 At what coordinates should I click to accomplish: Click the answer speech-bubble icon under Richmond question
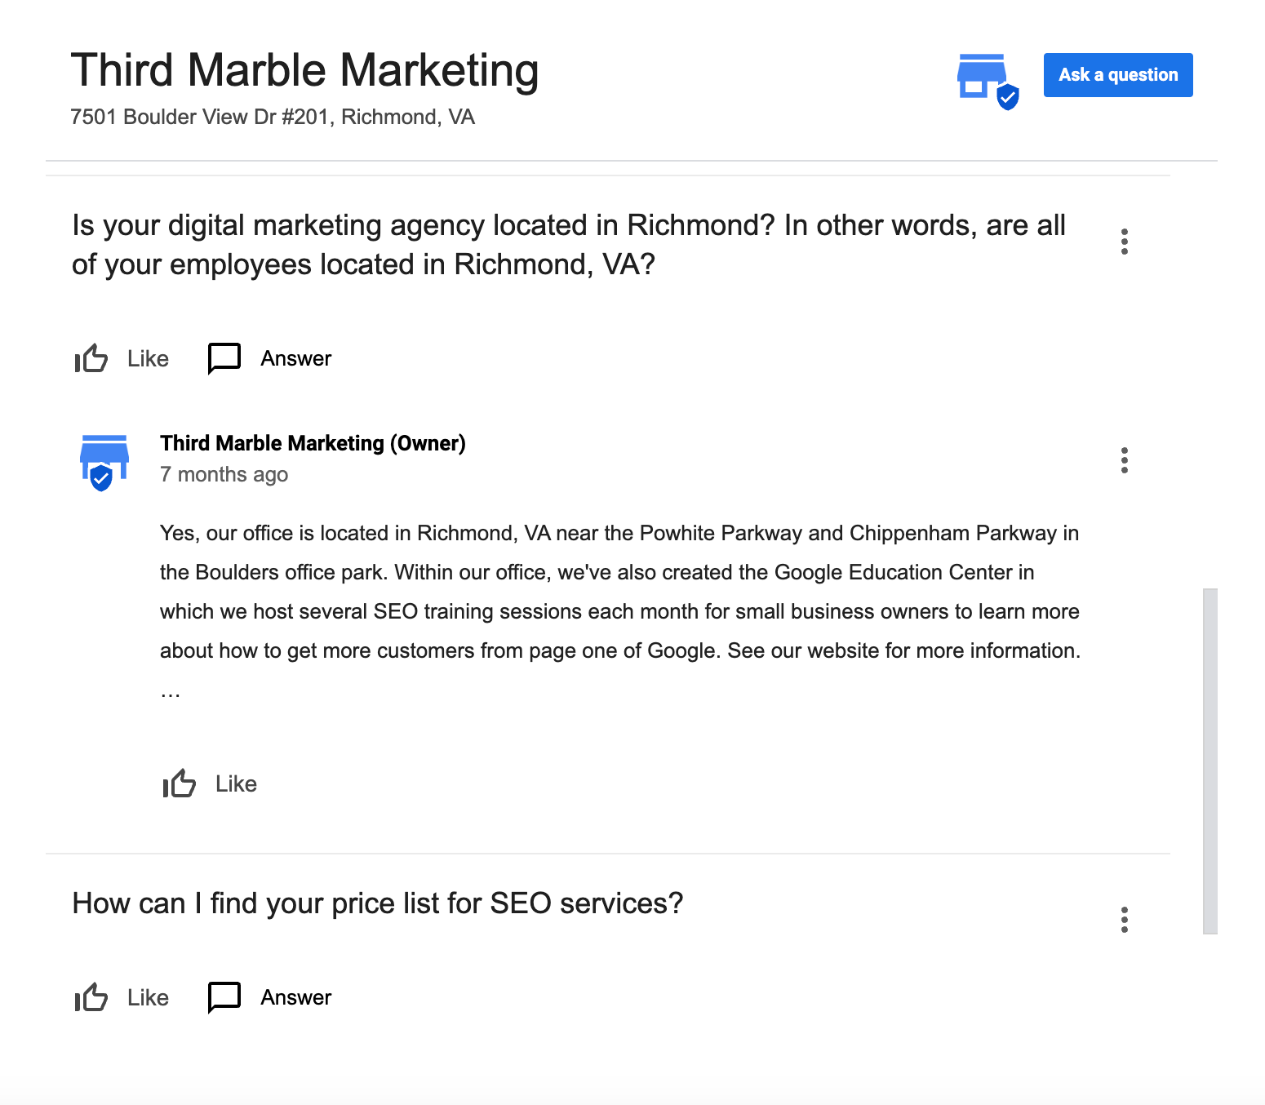pyautogui.click(x=224, y=358)
